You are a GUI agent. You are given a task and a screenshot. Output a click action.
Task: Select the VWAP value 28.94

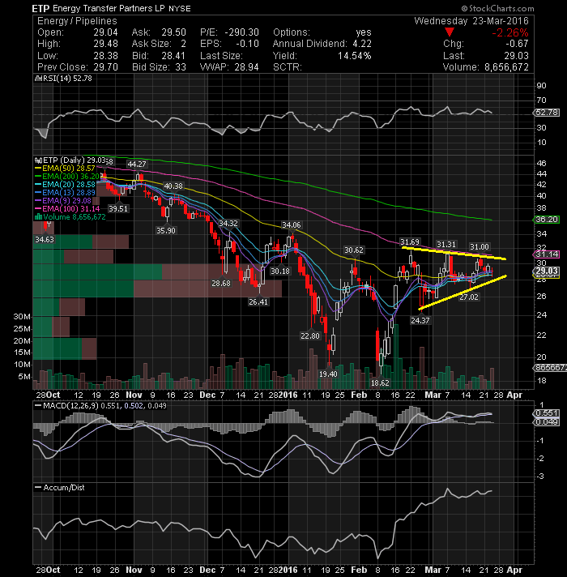(246, 67)
